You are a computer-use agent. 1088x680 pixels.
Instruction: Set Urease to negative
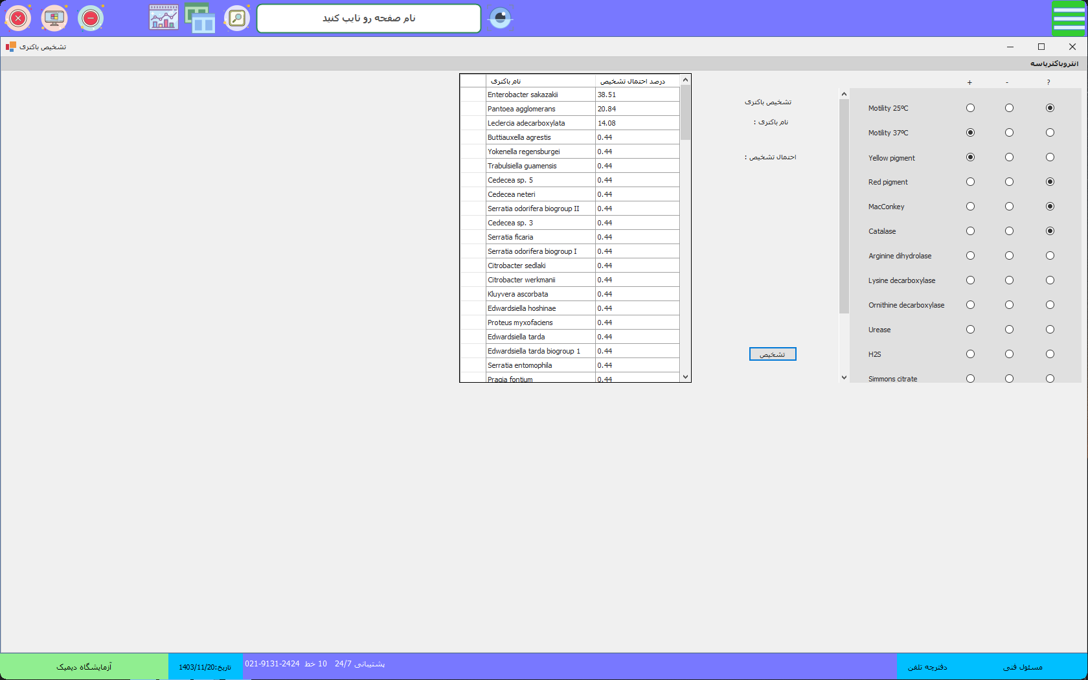[x=1009, y=330]
